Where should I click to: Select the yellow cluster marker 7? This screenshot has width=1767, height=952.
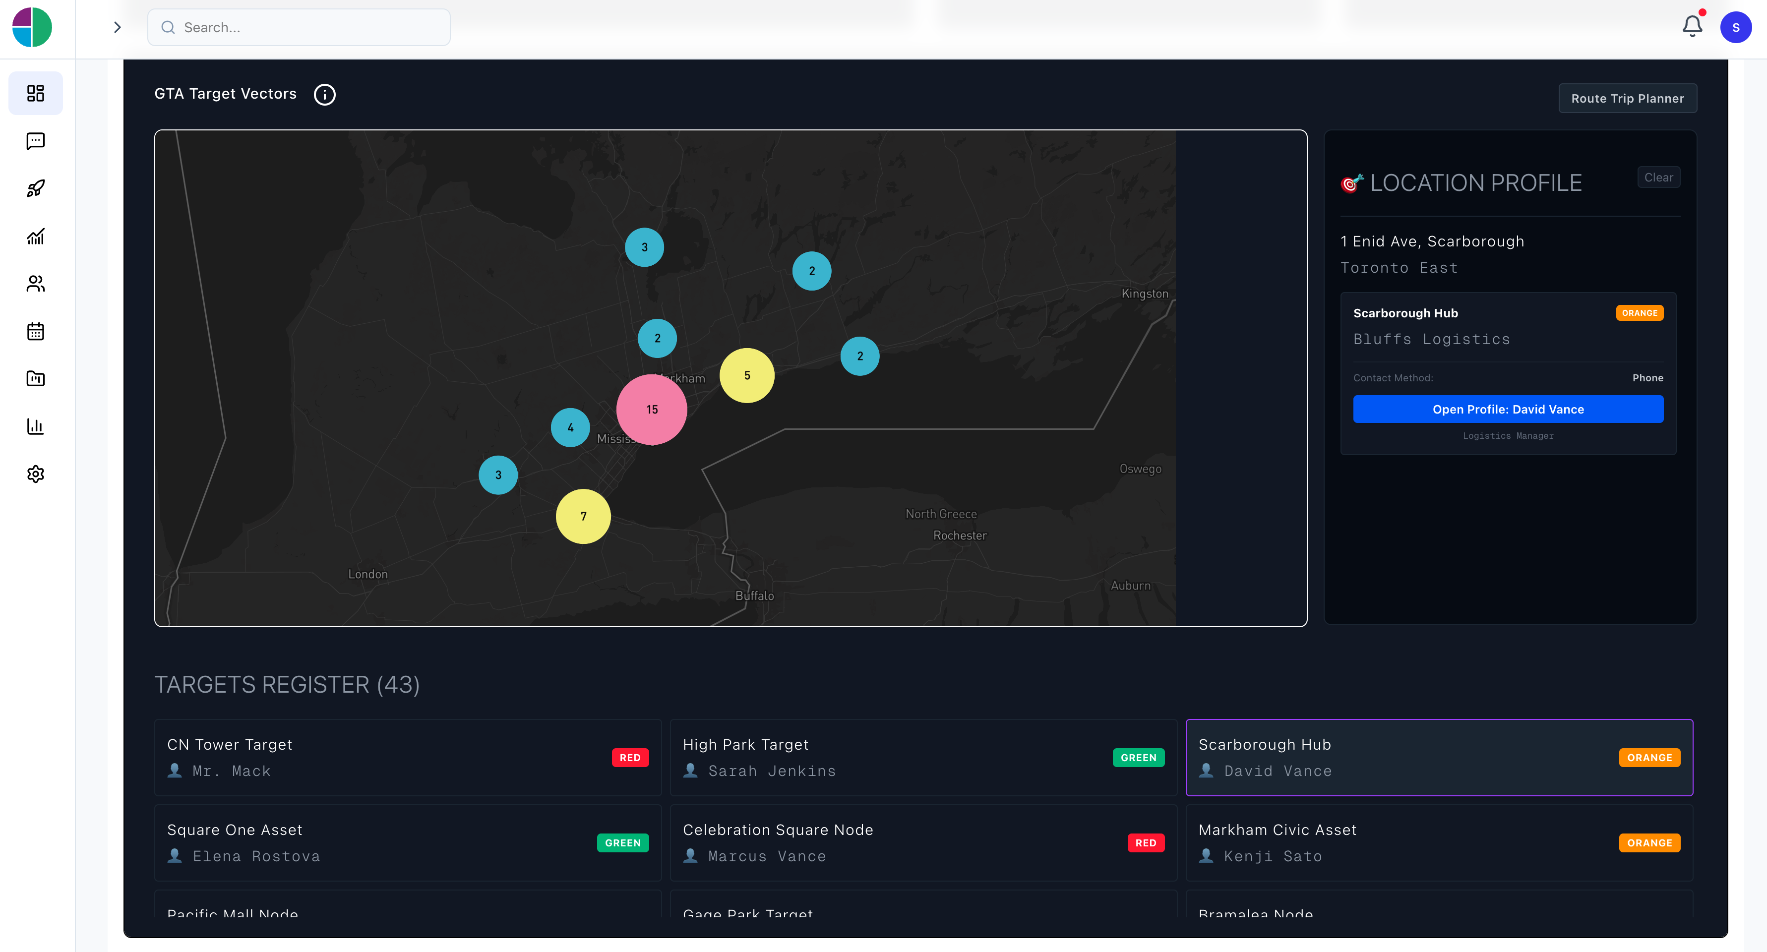point(583,517)
